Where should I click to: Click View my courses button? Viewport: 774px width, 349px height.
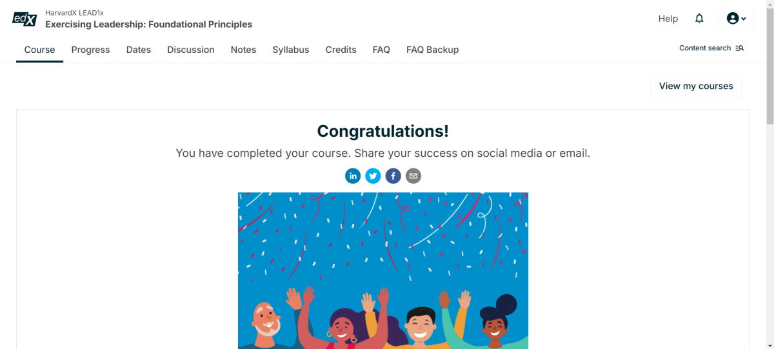pyautogui.click(x=696, y=86)
